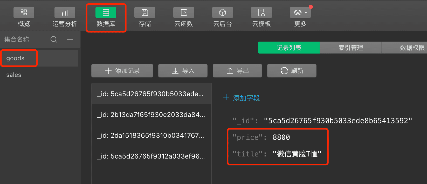427x184 pixels.
Task: Click the 添加记录 button
Action: point(122,71)
